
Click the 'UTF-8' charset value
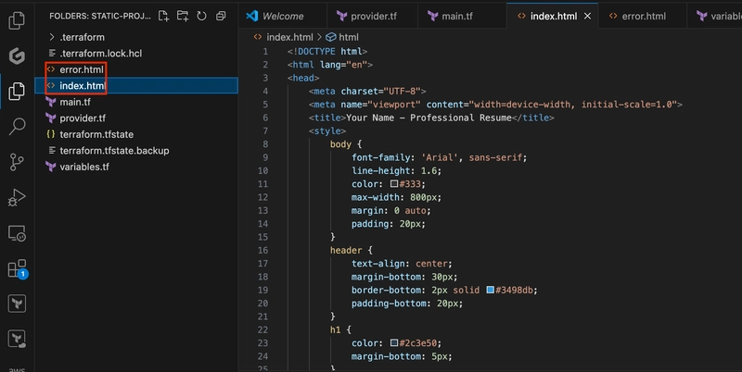coord(403,91)
